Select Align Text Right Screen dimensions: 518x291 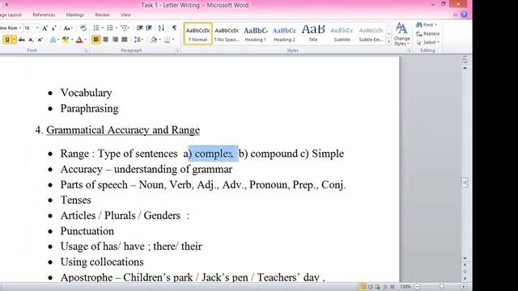coord(115,40)
